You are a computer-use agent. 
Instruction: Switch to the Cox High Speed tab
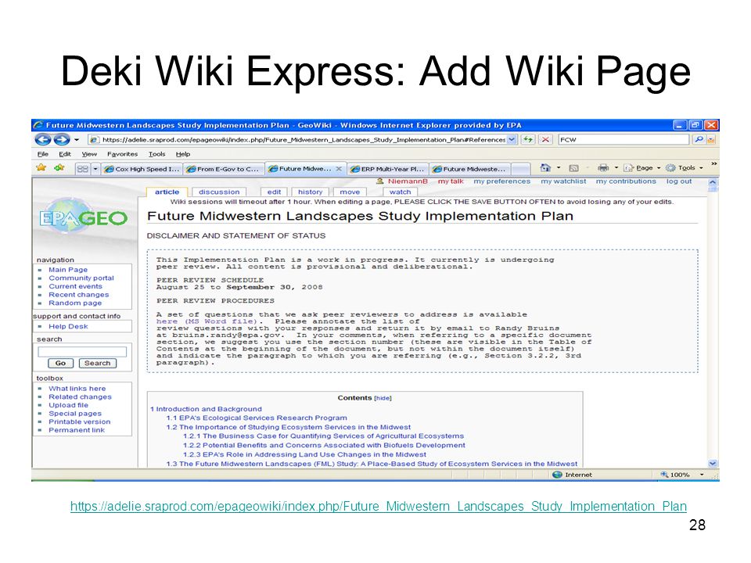(142, 169)
